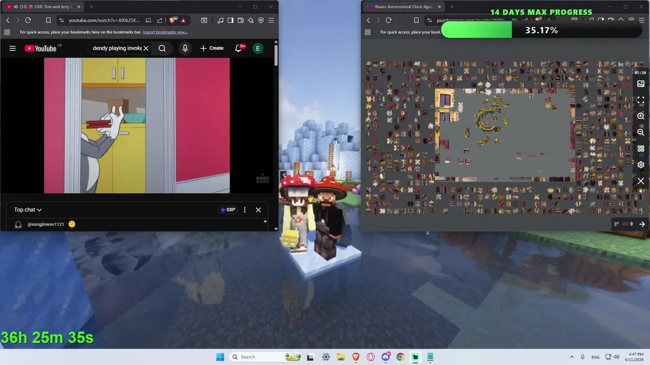Close the Tom and Jerry tab
Viewport: 650px width, 365px height.
coord(79,7)
